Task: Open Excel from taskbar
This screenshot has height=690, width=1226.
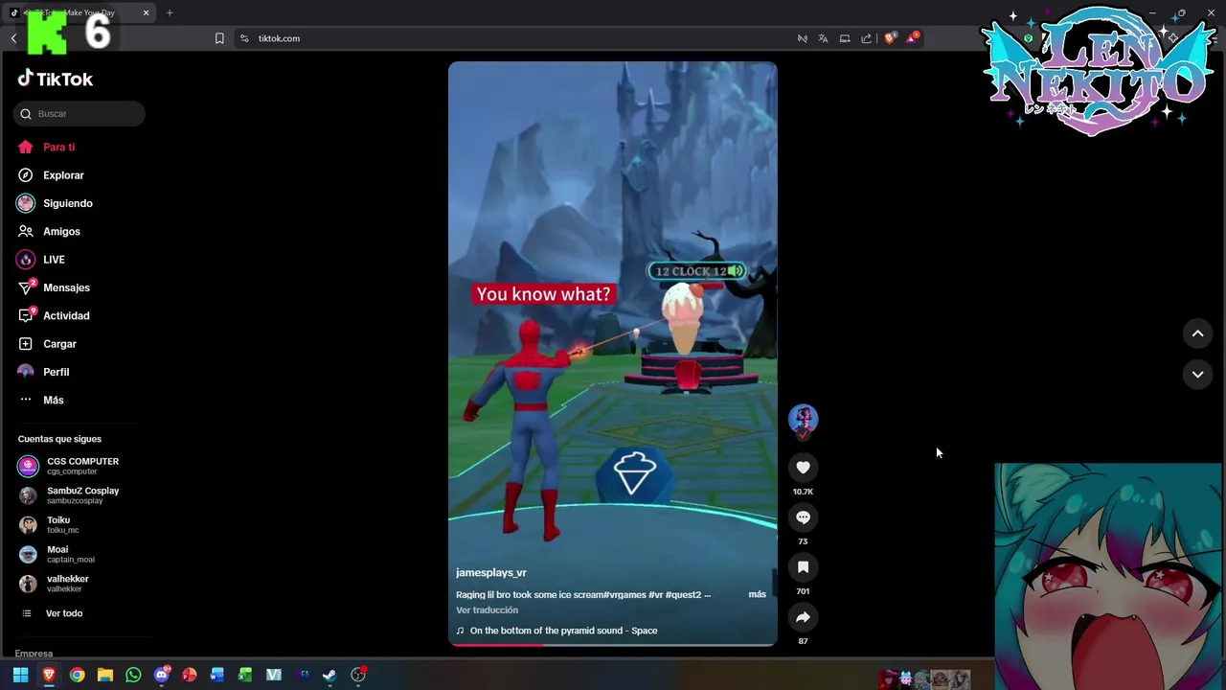Action: tap(245, 675)
